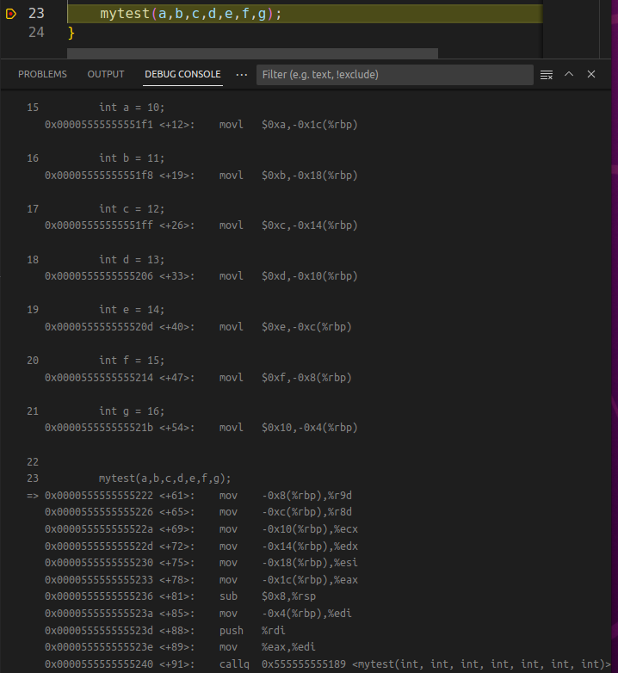Click operand '-0x4(%rbp),%edi'
Viewport: 618px width, 673px height.
click(x=306, y=613)
